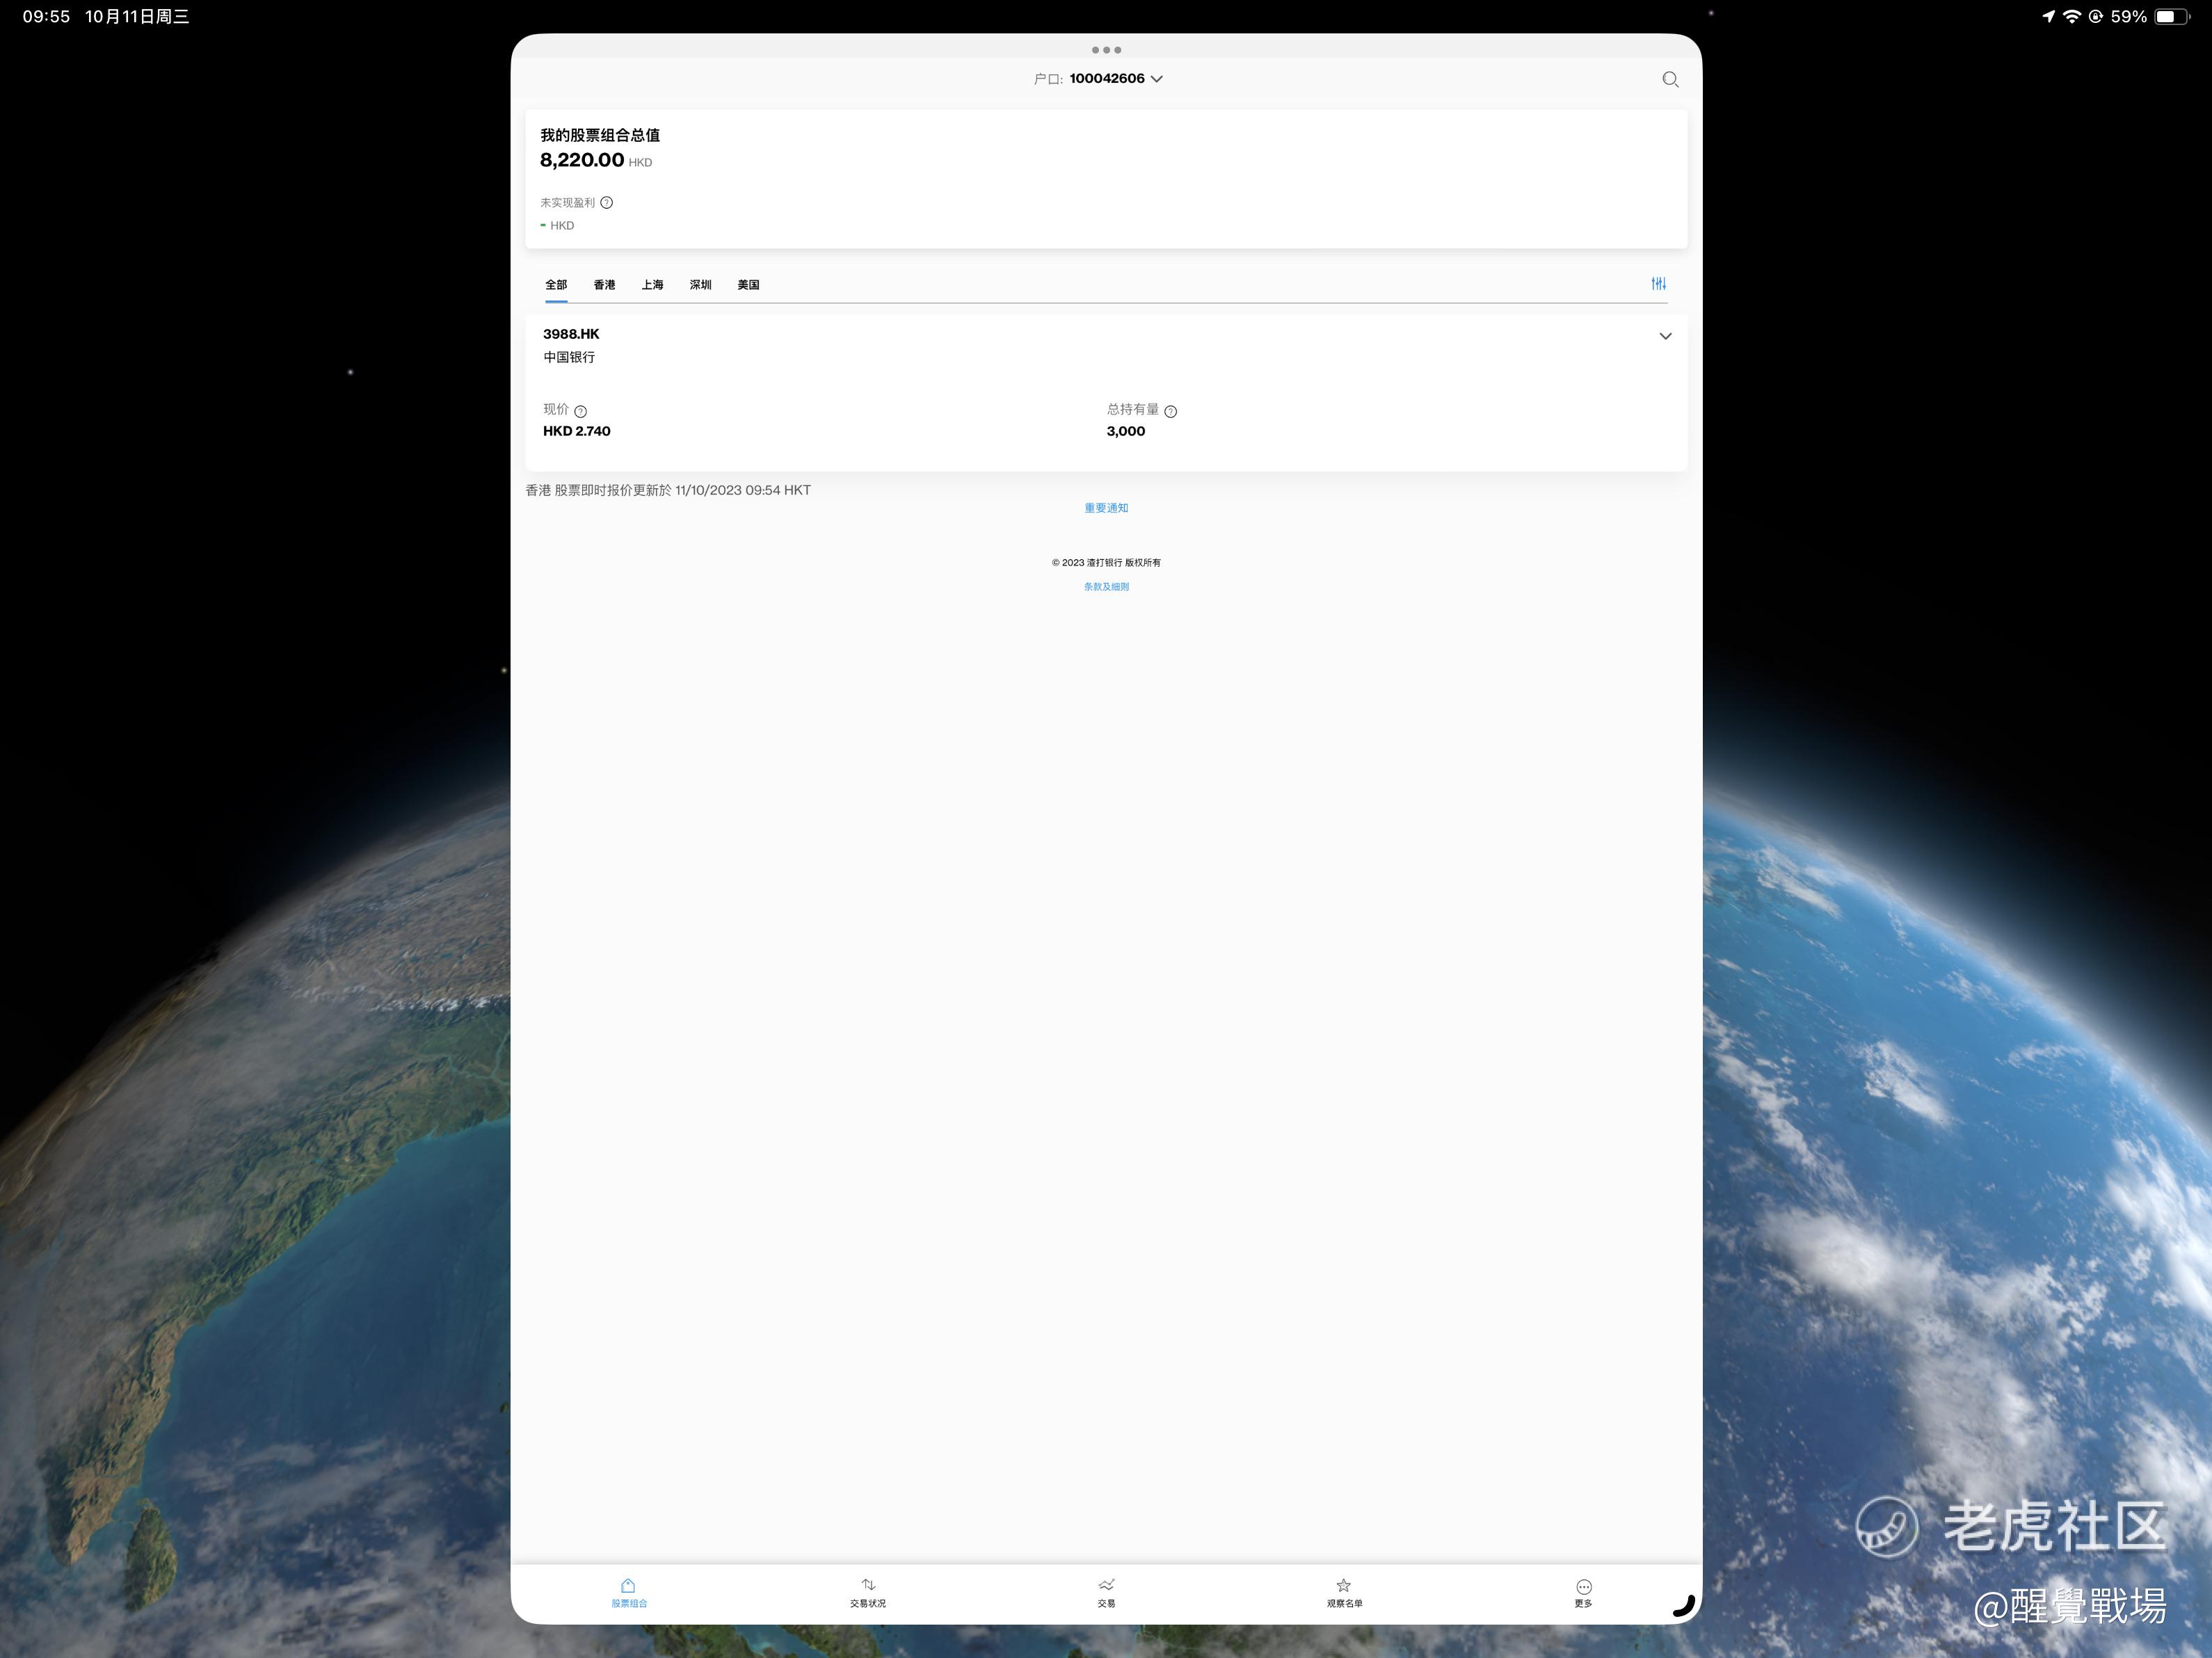Tap the 我的股票组合总值 heading
The width and height of the screenshot is (2212, 1658).
tap(600, 135)
